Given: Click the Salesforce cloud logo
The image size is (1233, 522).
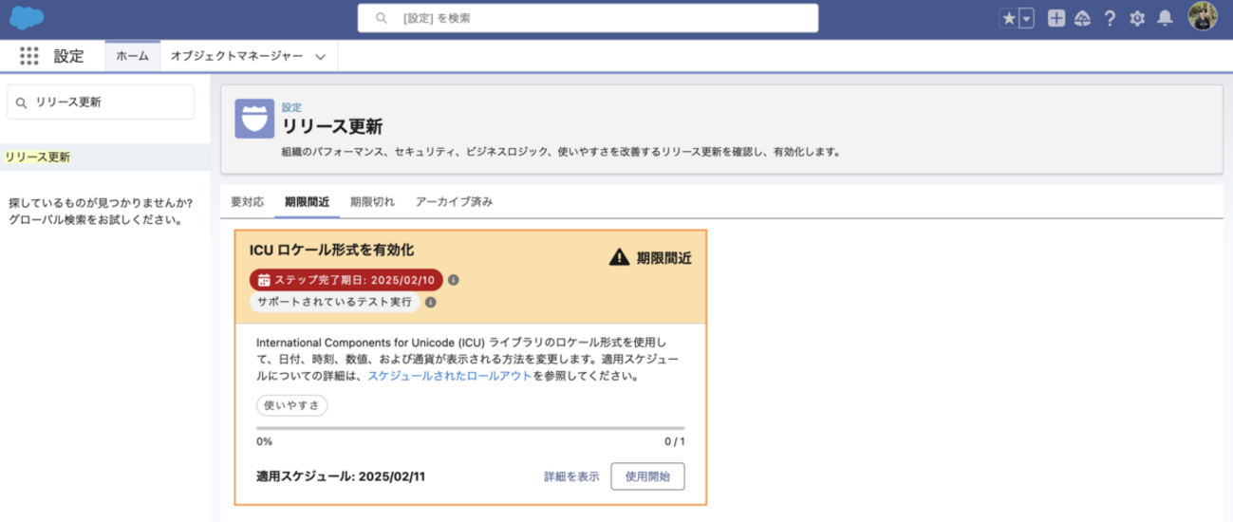Looking at the screenshot, I should point(28,18).
